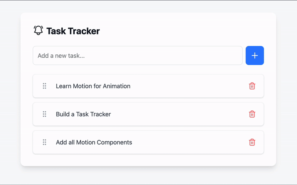The image size is (297, 185).
Task: Delete the Add all Motion Components task
Action: click(x=252, y=142)
